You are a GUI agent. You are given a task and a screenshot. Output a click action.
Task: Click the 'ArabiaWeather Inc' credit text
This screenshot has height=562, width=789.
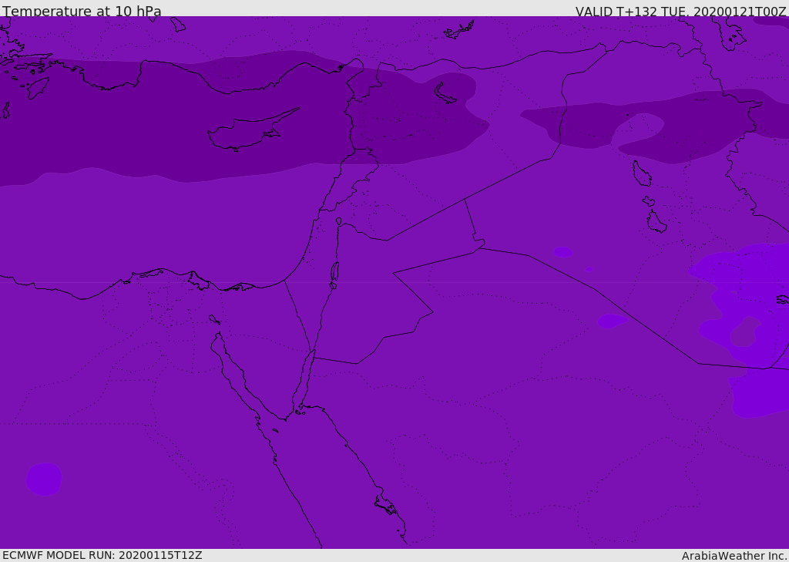click(x=734, y=556)
